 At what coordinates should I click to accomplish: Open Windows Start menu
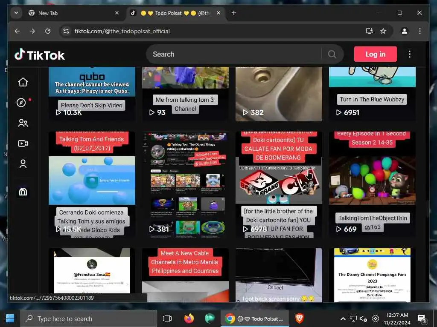(x=10, y=318)
